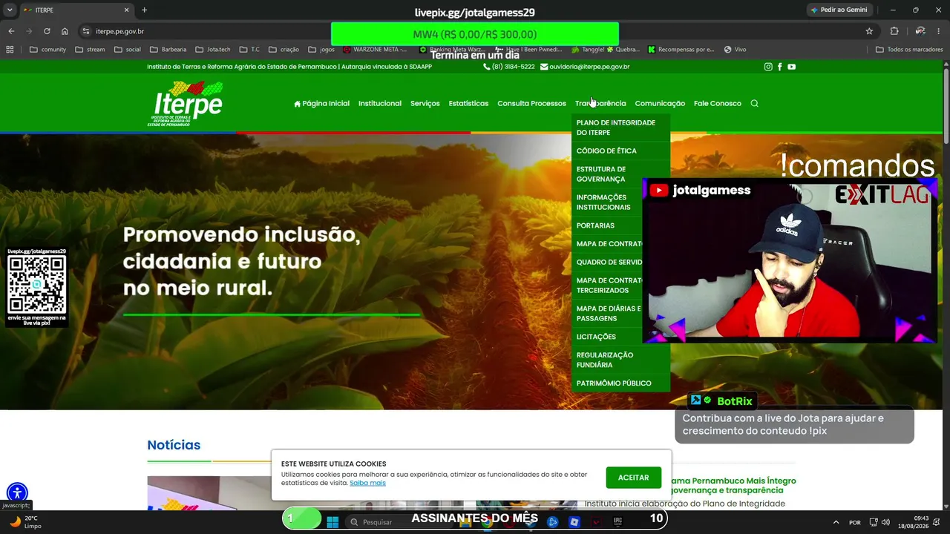
Task: Open the Serviços menu
Action: [425, 104]
